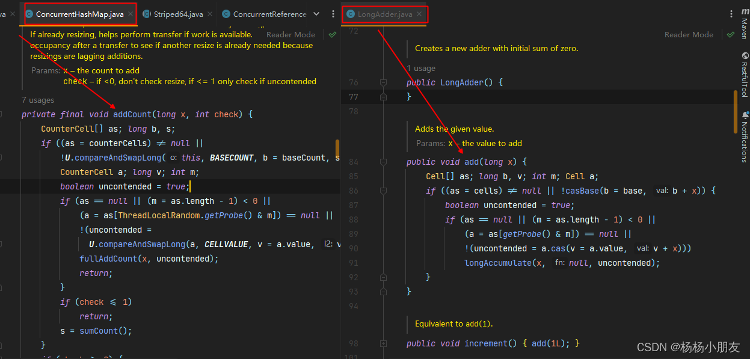Collapse the code fold arrow at line 84

[383, 161]
